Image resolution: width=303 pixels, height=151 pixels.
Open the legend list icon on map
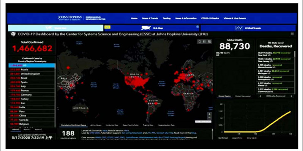pos(205,42)
